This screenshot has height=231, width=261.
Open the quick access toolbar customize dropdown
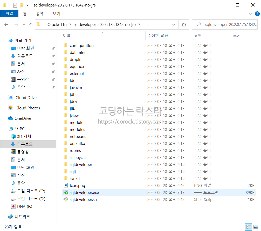[27, 5]
